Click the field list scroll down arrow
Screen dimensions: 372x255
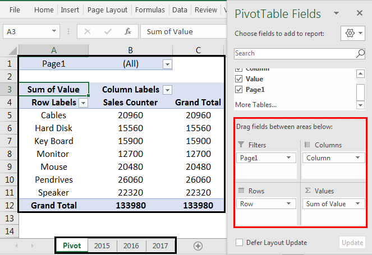pos(360,105)
